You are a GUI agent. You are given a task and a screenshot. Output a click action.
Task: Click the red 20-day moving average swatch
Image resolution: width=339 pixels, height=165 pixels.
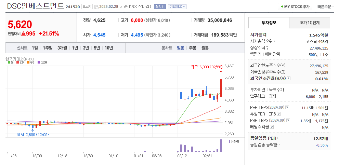tap(17, 63)
